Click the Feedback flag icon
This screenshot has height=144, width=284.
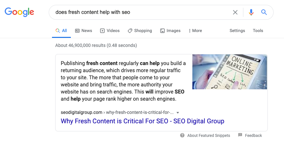(240, 135)
